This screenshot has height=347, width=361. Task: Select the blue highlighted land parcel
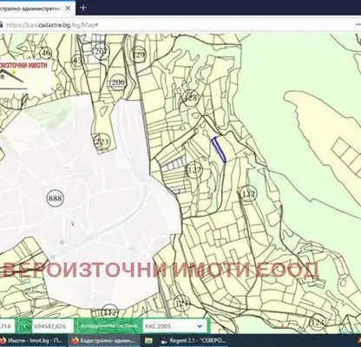[219, 149]
